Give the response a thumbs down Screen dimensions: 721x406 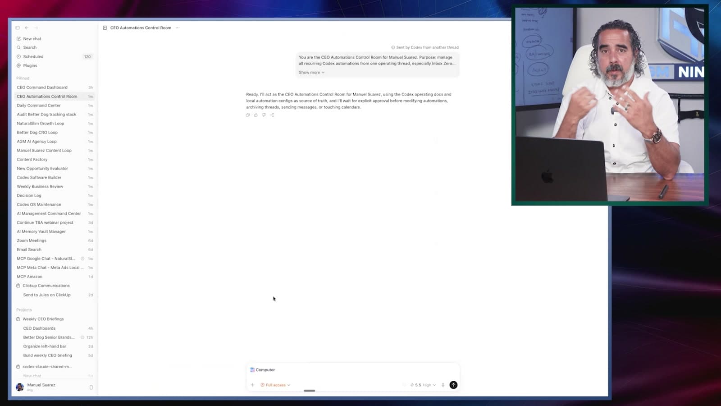(x=264, y=115)
